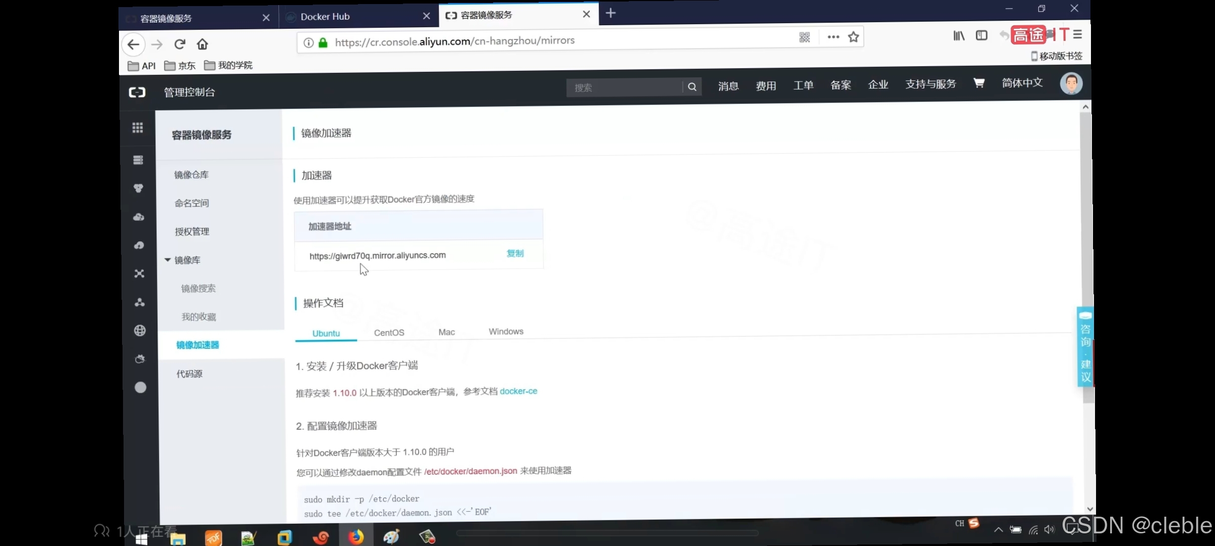
Task: Open the docker-ce documentation link
Action: click(x=518, y=391)
